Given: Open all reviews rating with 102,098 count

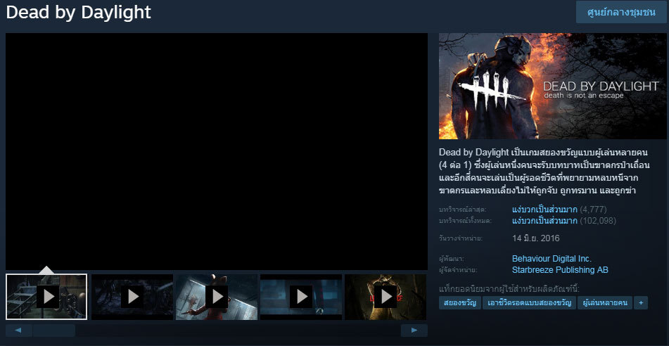Looking at the screenshot, I should pos(563,221).
